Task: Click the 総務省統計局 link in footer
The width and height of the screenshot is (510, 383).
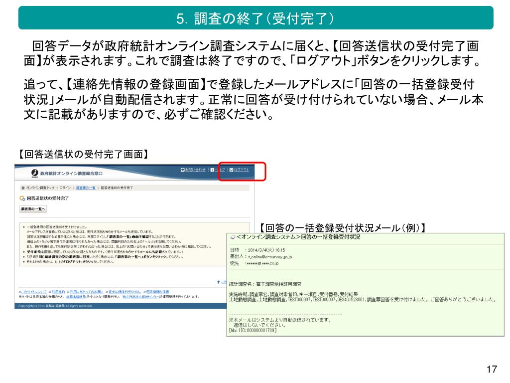Action: click(x=76, y=297)
